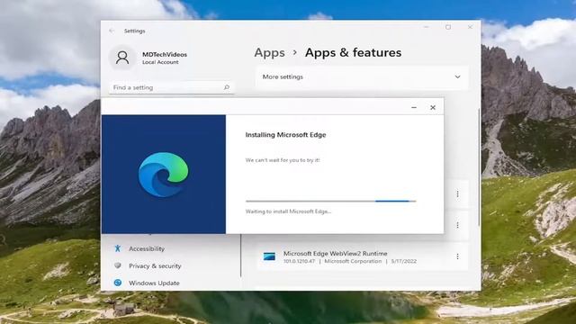Maximize the Settings window
Image resolution: width=576 pixels, height=324 pixels.
pos(448,27)
